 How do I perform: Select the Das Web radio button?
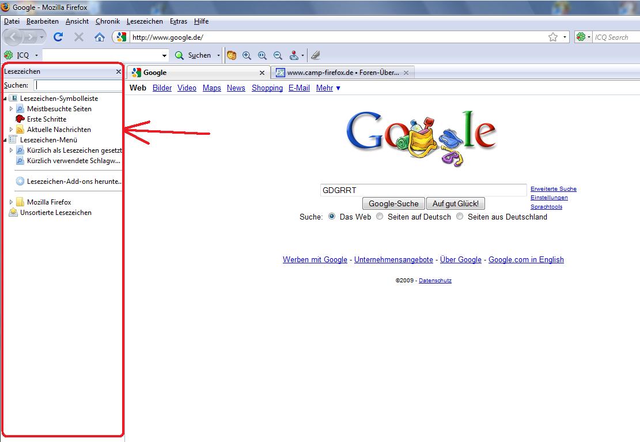click(x=332, y=216)
